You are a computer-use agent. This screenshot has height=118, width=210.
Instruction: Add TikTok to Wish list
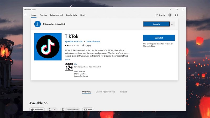tap(159, 38)
